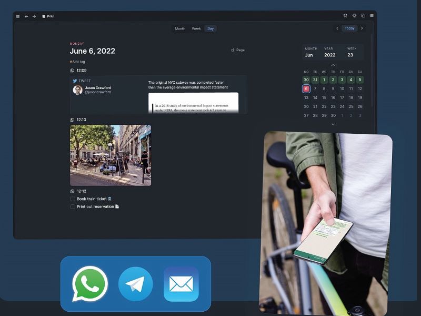The height and width of the screenshot is (316, 421).
Task: Check the Book train ticket checkbox
Action: tap(73, 199)
